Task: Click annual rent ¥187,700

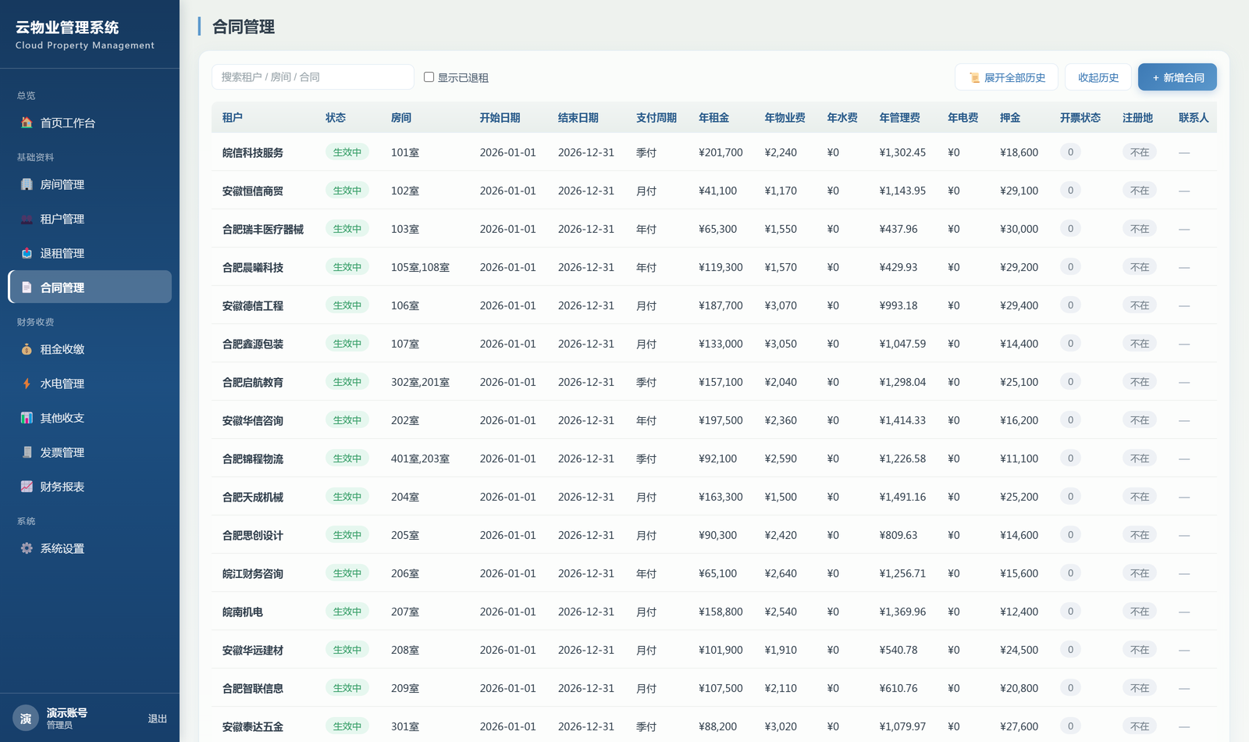Action: pos(721,306)
